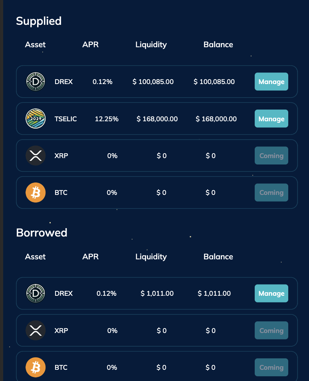Click the TSELIC 2029 token icon

coord(36,118)
